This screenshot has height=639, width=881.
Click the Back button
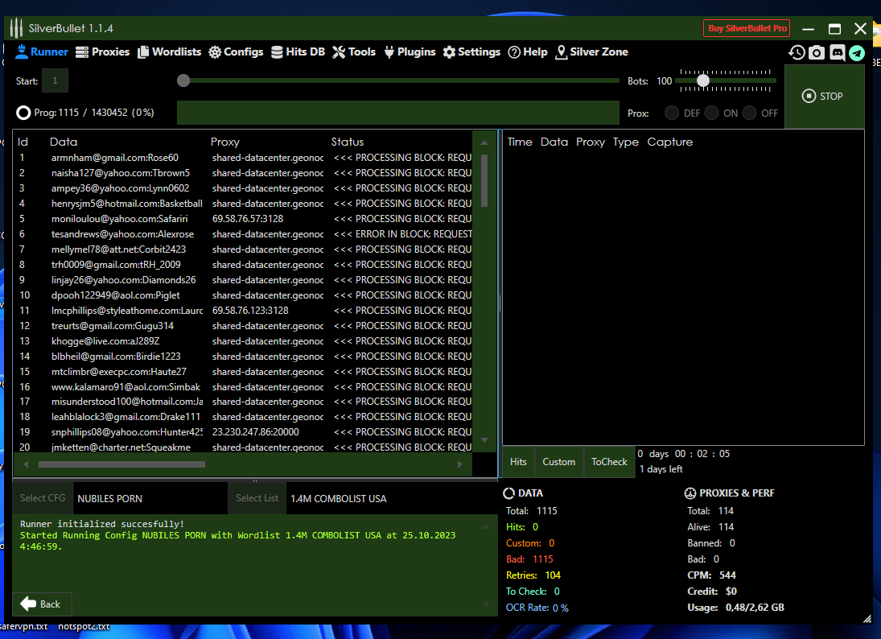click(x=42, y=604)
